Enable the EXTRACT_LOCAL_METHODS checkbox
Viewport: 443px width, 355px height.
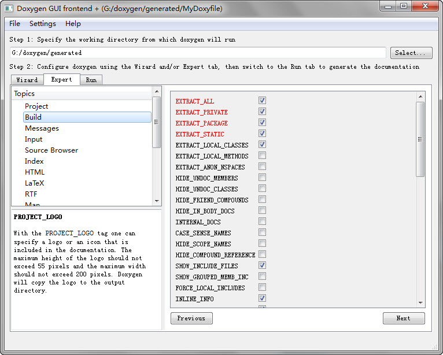click(262, 156)
